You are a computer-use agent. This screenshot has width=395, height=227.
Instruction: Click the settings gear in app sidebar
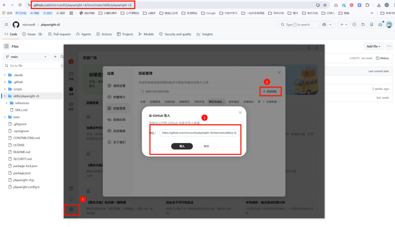[x=71, y=209]
